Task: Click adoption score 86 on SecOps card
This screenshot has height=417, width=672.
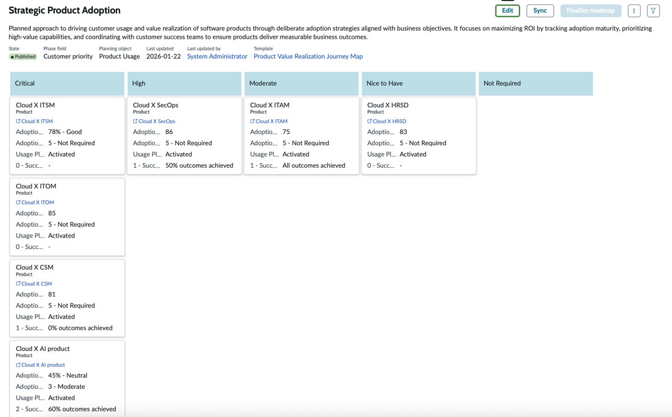Action: [169, 132]
